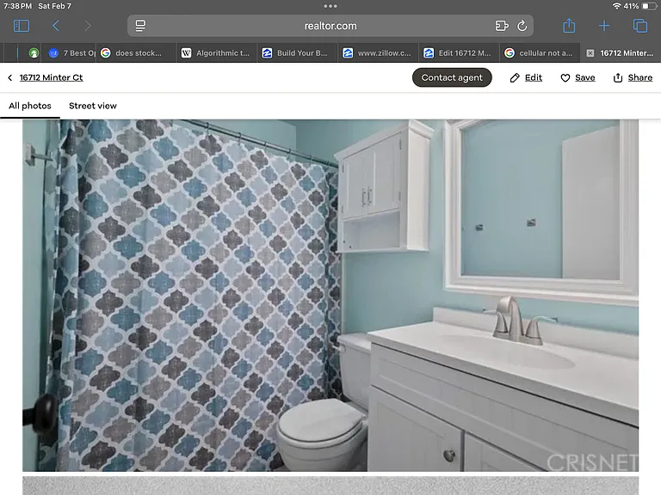Screen dimensions: 661x495
Task: Go back to the previous page
Action: coord(56,26)
